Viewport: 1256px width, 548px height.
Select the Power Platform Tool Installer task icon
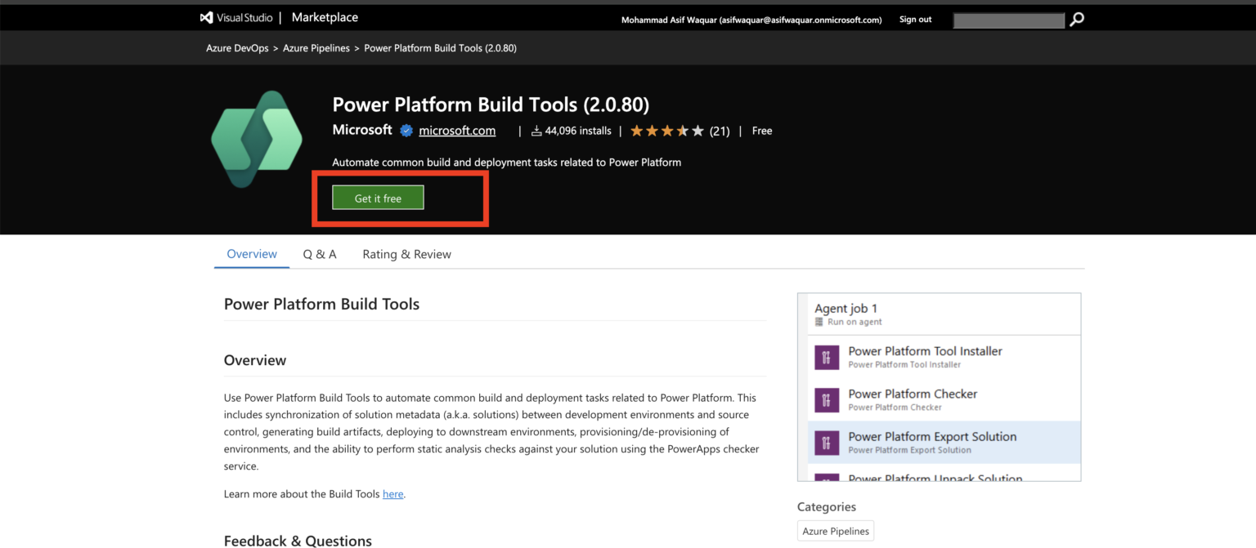pyautogui.click(x=827, y=357)
